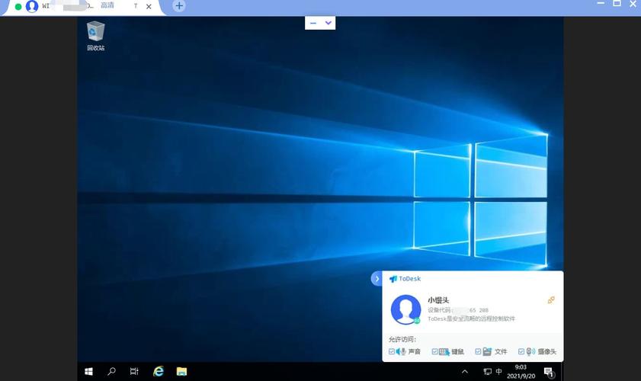
Task: Launch Internet Explorer from the taskbar
Action: tap(159, 371)
